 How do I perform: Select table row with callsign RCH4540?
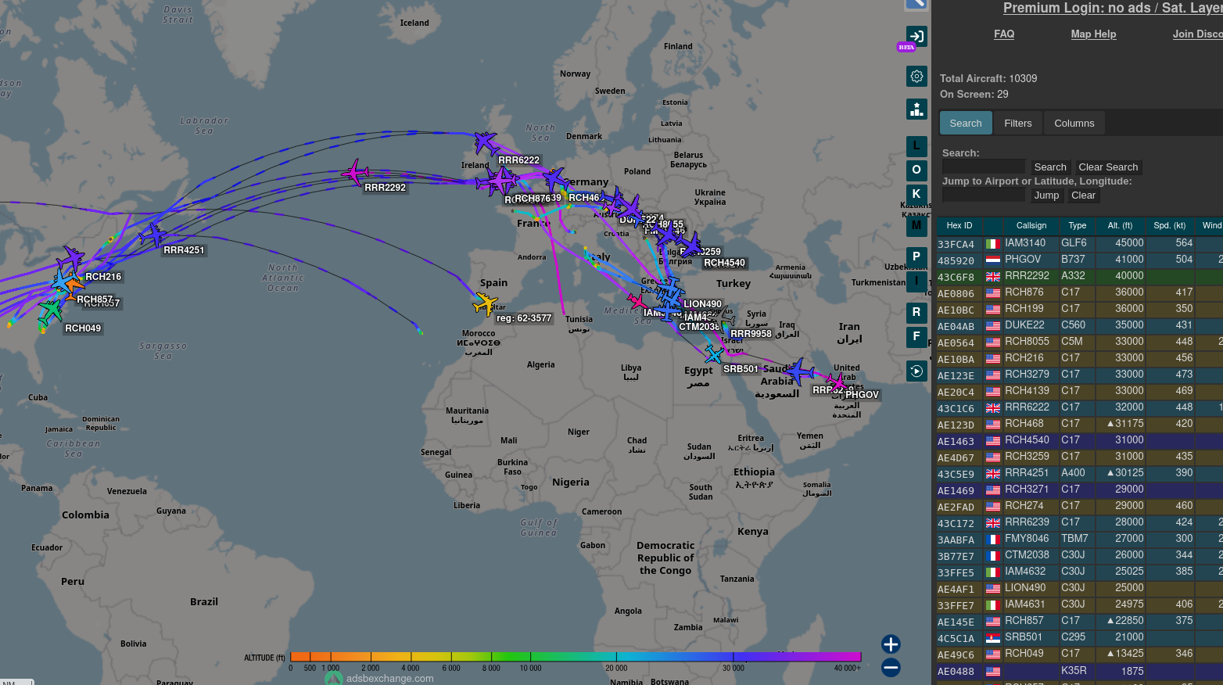tap(1080, 440)
